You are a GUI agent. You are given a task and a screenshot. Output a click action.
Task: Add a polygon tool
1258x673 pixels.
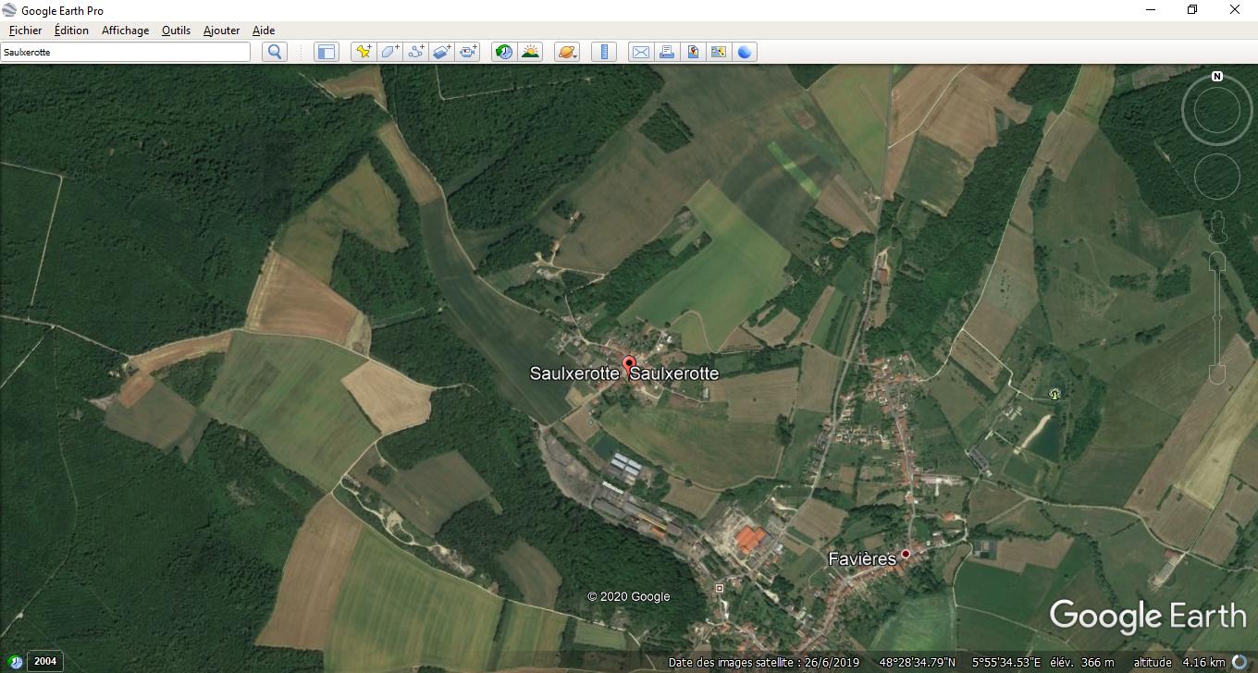click(x=389, y=52)
